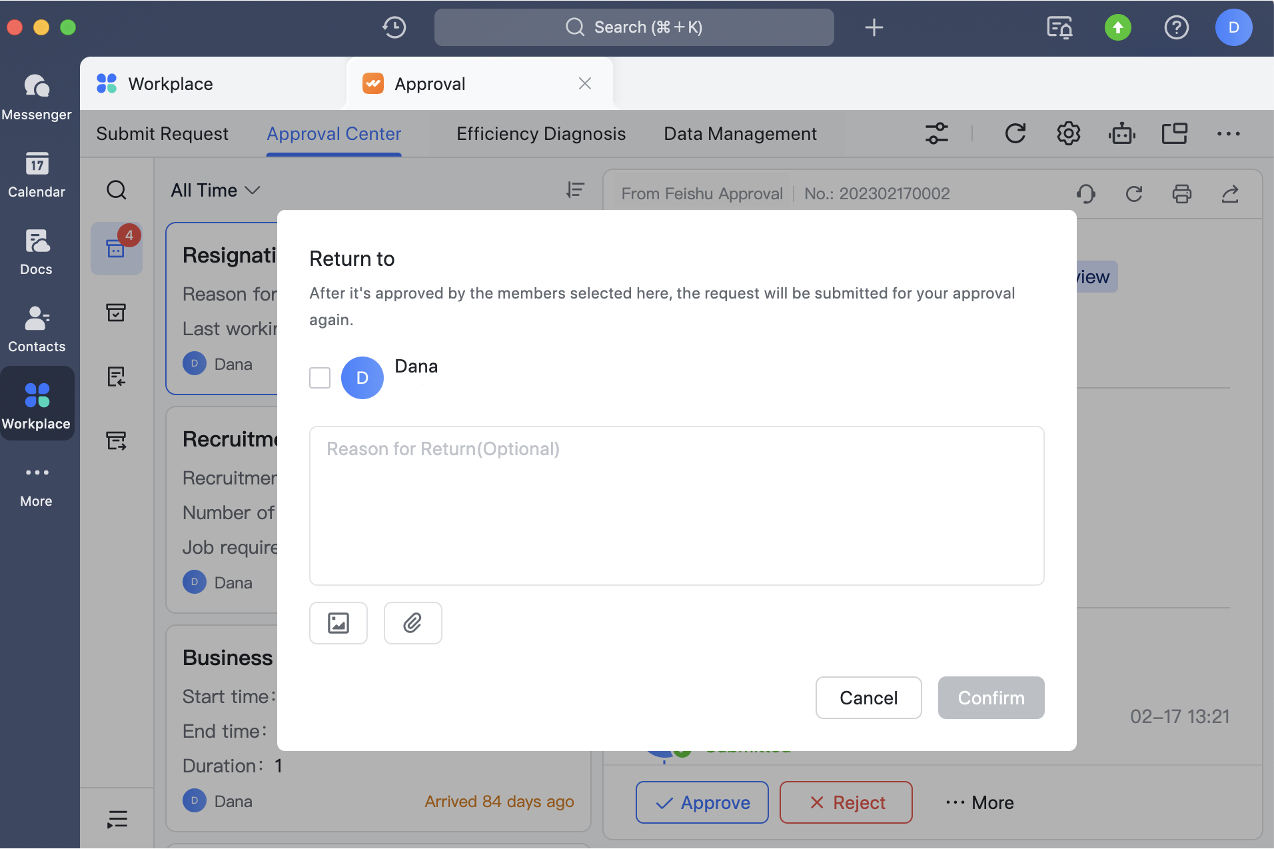Click the settings gear icon in toolbar
1274x849 pixels.
pos(1068,134)
